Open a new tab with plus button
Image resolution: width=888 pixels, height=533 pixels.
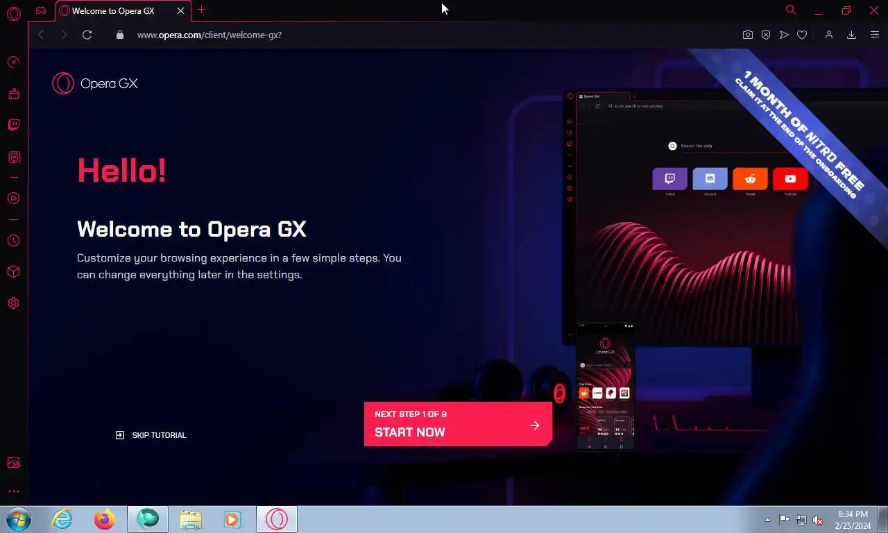tap(201, 10)
